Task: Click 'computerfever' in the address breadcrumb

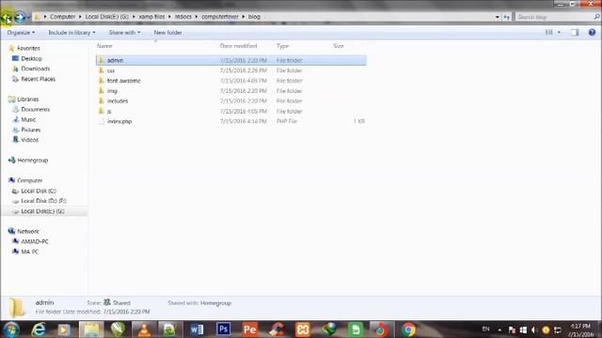Action: coord(220,17)
